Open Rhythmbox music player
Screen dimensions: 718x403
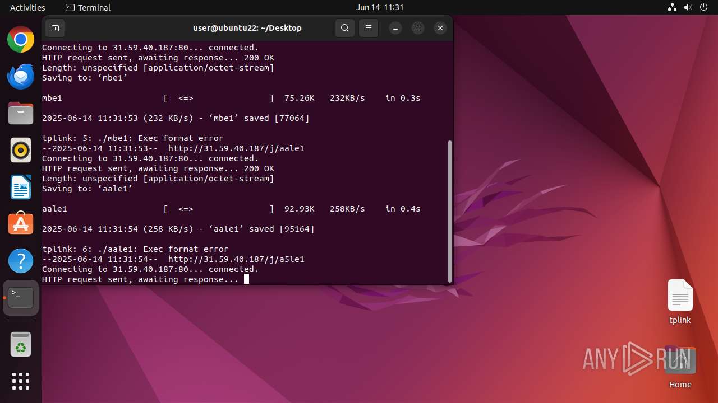pyautogui.click(x=21, y=150)
